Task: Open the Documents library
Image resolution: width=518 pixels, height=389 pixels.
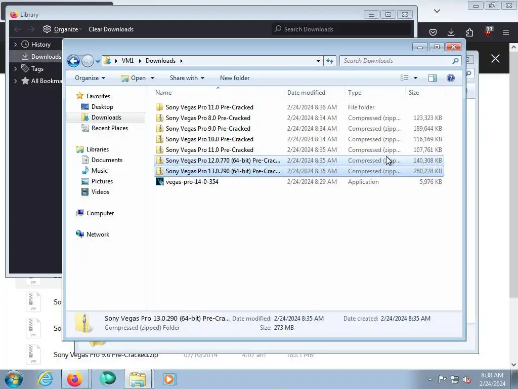Action: [x=107, y=160]
